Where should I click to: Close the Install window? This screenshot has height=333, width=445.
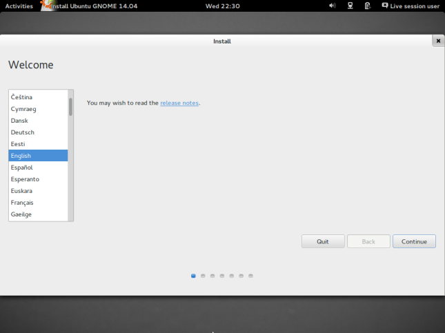pos(438,41)
